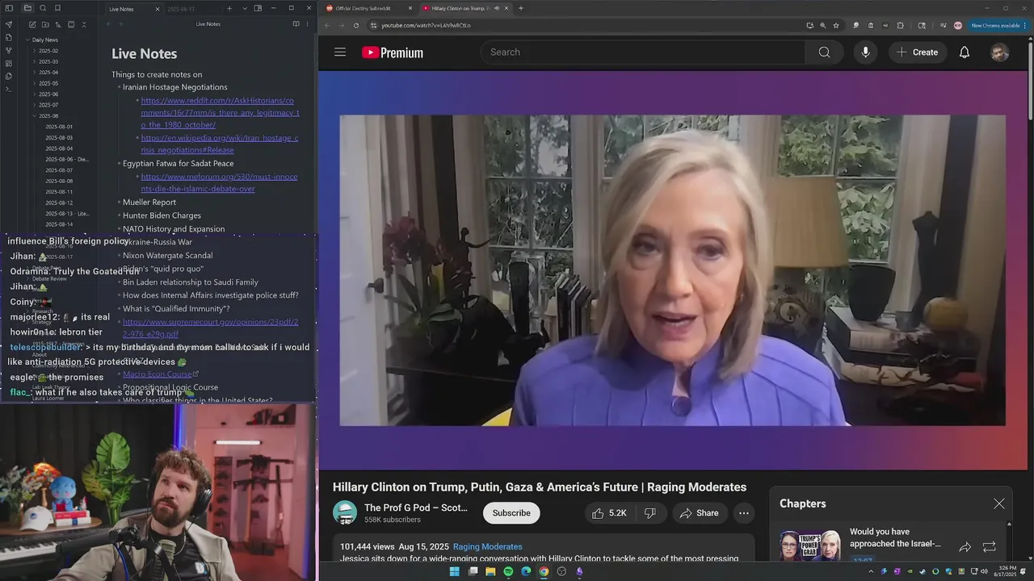Bookmark this page with the star icon
Image resolution: width=1034 pixels, height=581 pixels.
[x=836, y=25]
